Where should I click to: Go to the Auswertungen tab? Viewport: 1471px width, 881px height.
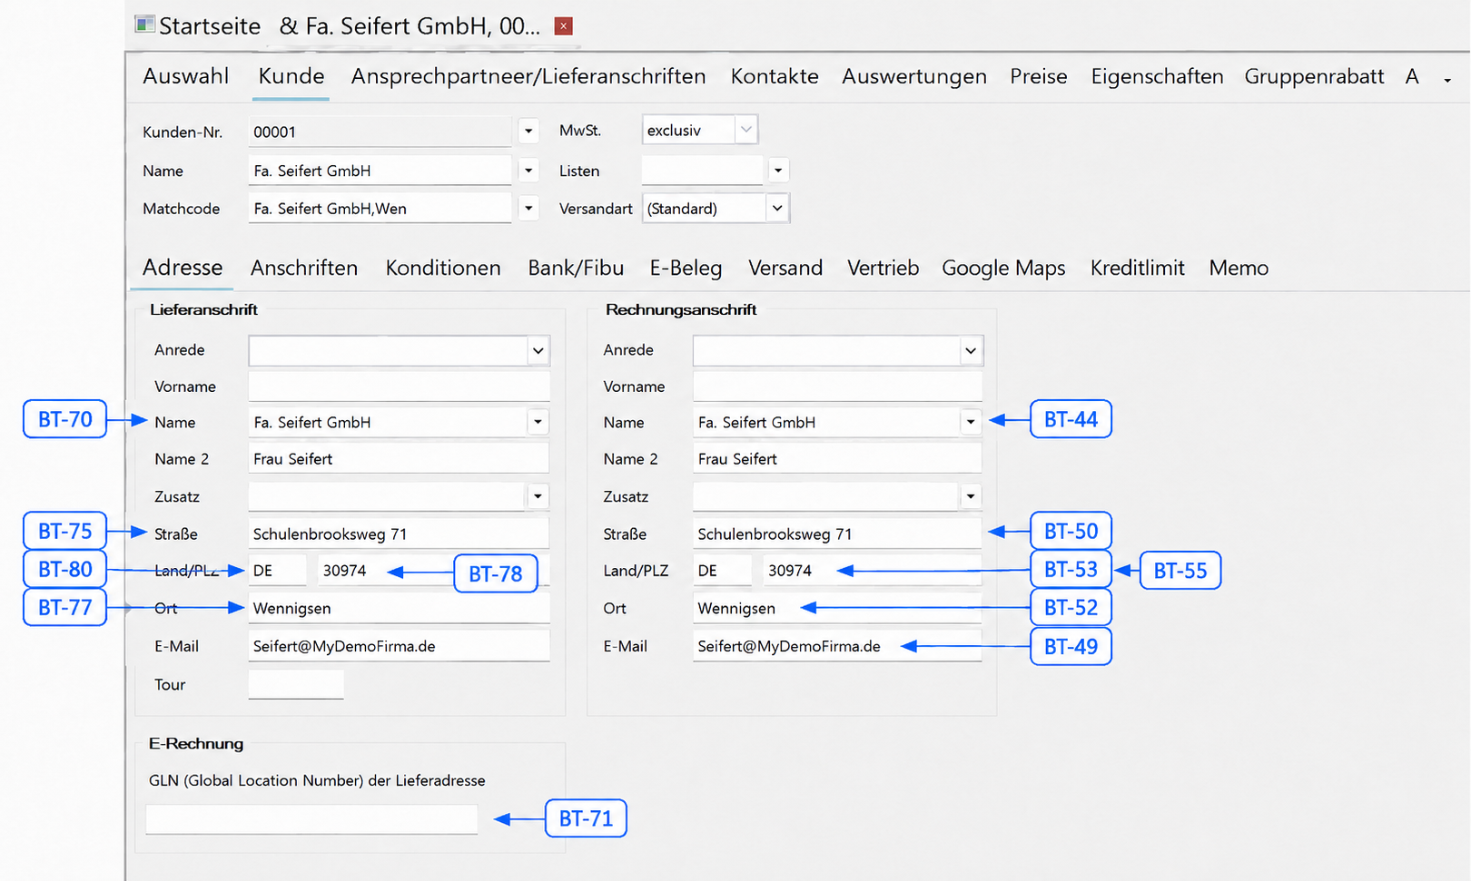coord(914,76)
